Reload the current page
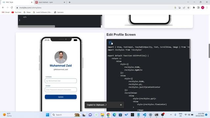Viewport: 210px width, 118px height. [x=12, y=8]
